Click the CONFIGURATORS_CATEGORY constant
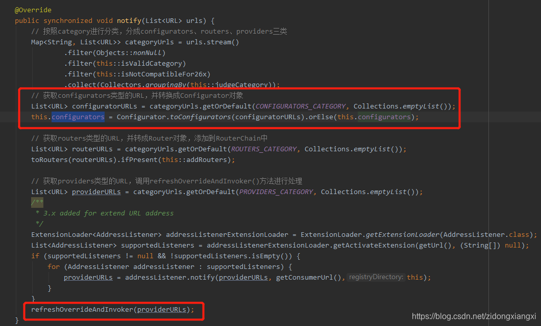Viewport: 541px width, 326px height. [301, 106]
